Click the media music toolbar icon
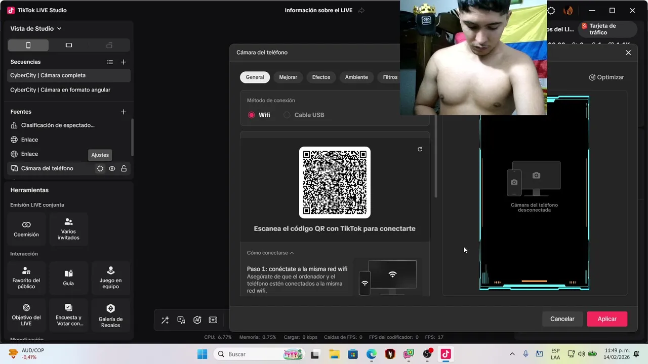This screenshot has height=364, width=648. point(181,320)
